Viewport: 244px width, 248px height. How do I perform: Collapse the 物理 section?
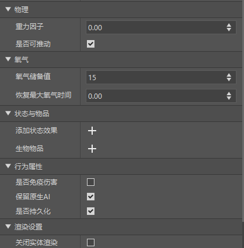click(x=8, y=9)
